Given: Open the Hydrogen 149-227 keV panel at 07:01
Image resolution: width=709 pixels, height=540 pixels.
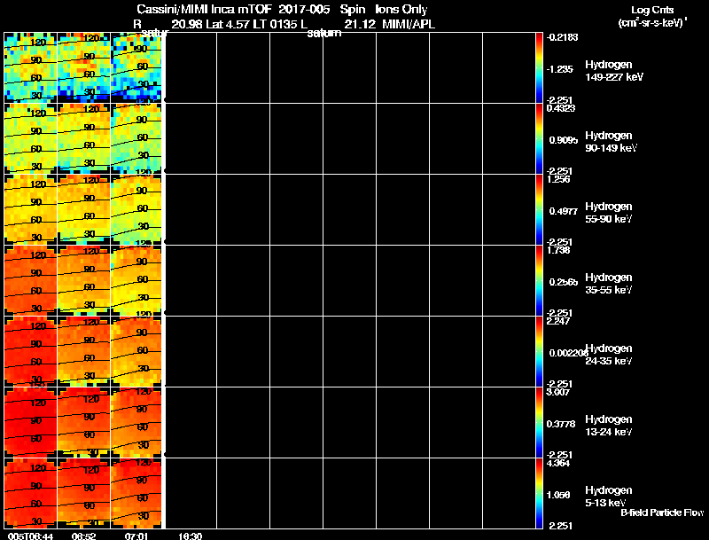Looking at the screenshot, I should [x=136, y=67].
